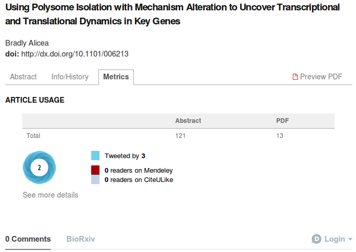Viewport: 356px width, 252px height.
Task: Click the Disqus logo icon
Action: pos(316,239)
